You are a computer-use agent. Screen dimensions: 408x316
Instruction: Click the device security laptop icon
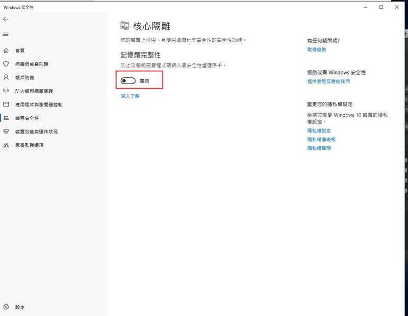pos(6,118)
